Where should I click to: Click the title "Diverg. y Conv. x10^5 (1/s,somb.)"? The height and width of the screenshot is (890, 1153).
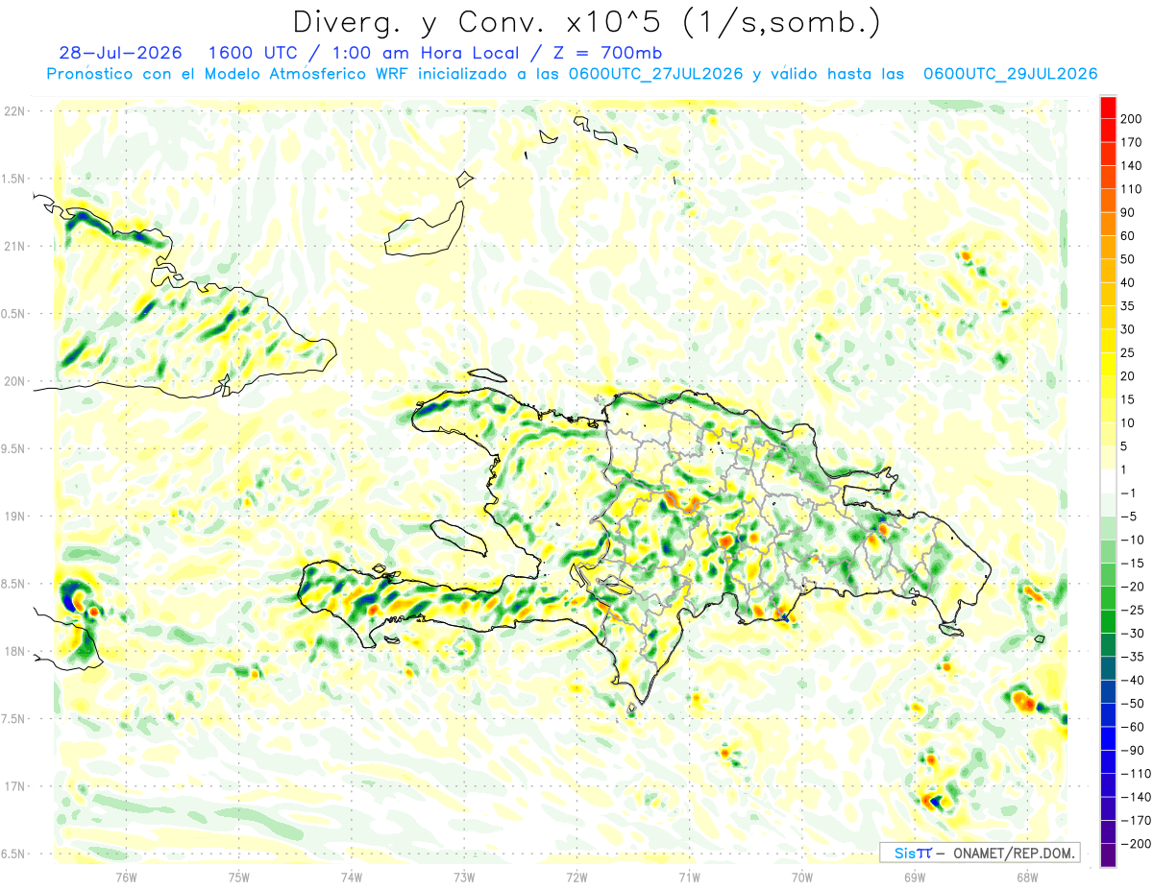(585, 22)
